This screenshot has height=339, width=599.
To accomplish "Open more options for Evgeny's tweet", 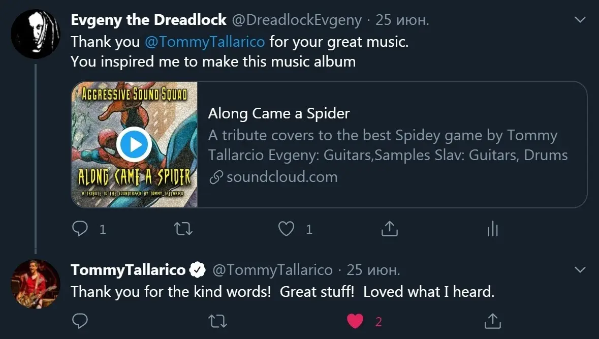I will click(x=580, y=20).
